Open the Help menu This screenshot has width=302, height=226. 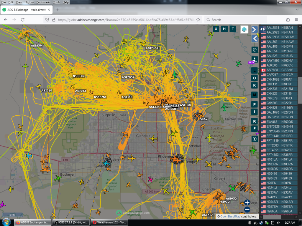[x=65, y=2]
